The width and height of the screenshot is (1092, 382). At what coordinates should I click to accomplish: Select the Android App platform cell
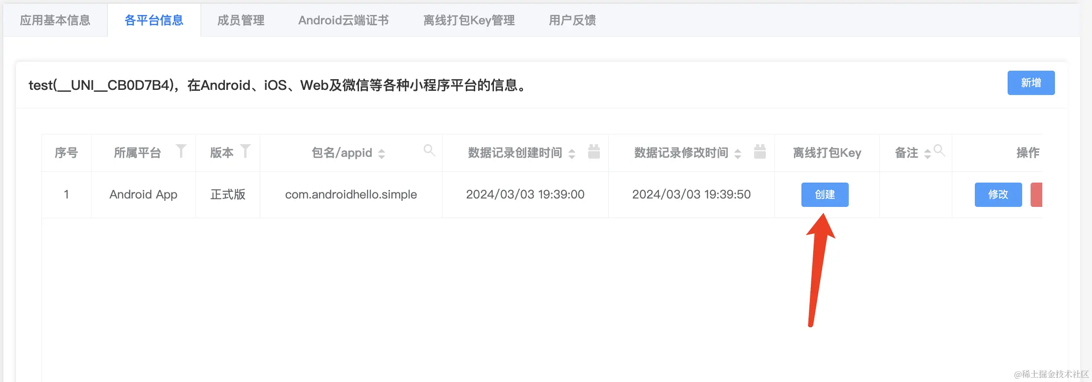coord(143,194)
